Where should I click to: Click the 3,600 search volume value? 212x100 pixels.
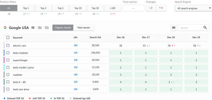(x=96, y=89)
